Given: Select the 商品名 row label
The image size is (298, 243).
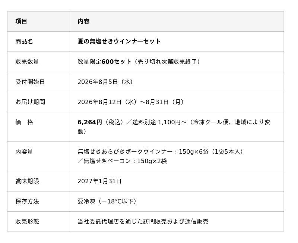Looking at the screenshot, I should (x=24, y=41).
